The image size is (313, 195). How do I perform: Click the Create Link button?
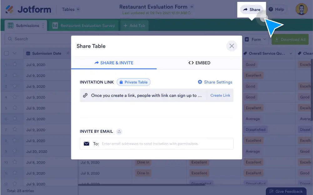[220, 95]
